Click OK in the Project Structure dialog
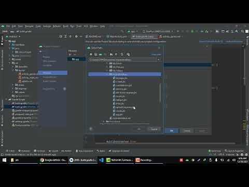Image resolution: width=249 pixels, height=187 pixels. coord(172,131)
